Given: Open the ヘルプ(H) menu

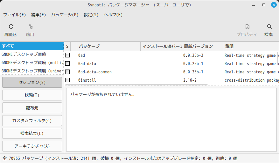Looking at the screenshot, I should [x=113, y=15].
